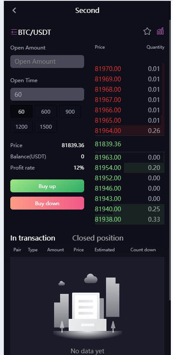
Task: Switch to the Closed position tab
Action: (x=98, y=238)
